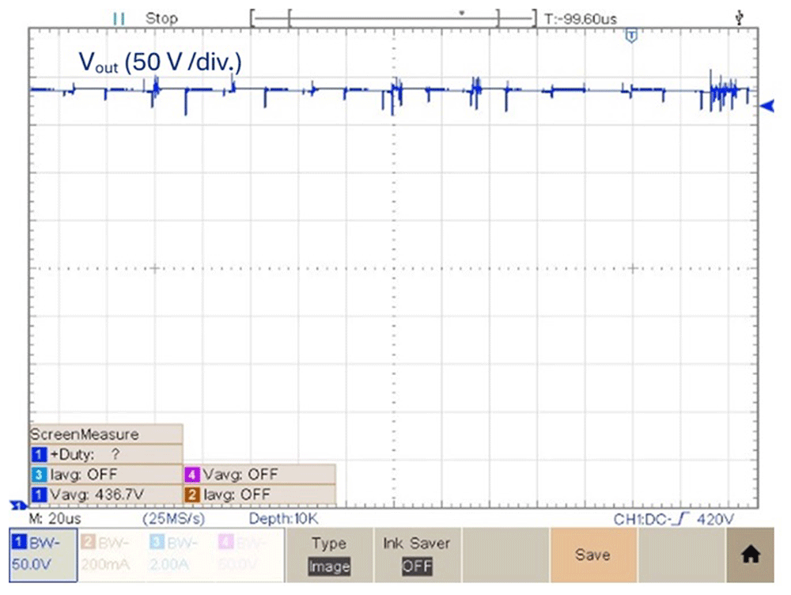
Task: Select channel 1 BW 50.0V tab
Action: click(x=43, y=555)
